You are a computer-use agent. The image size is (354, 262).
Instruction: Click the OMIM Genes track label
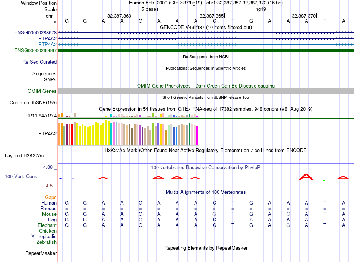point(42,91)
